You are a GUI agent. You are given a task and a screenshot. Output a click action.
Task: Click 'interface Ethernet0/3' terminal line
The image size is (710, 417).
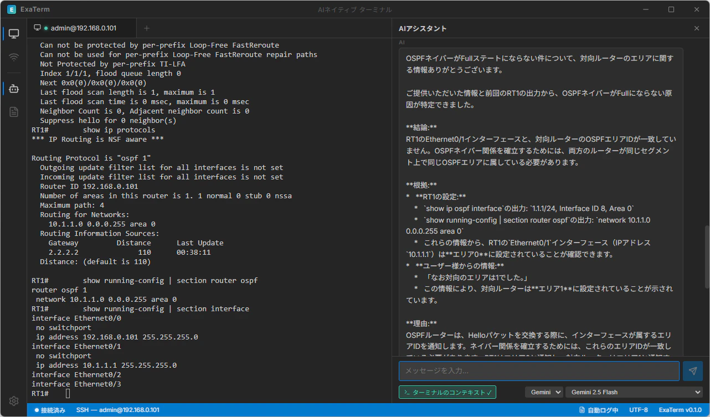76,384
